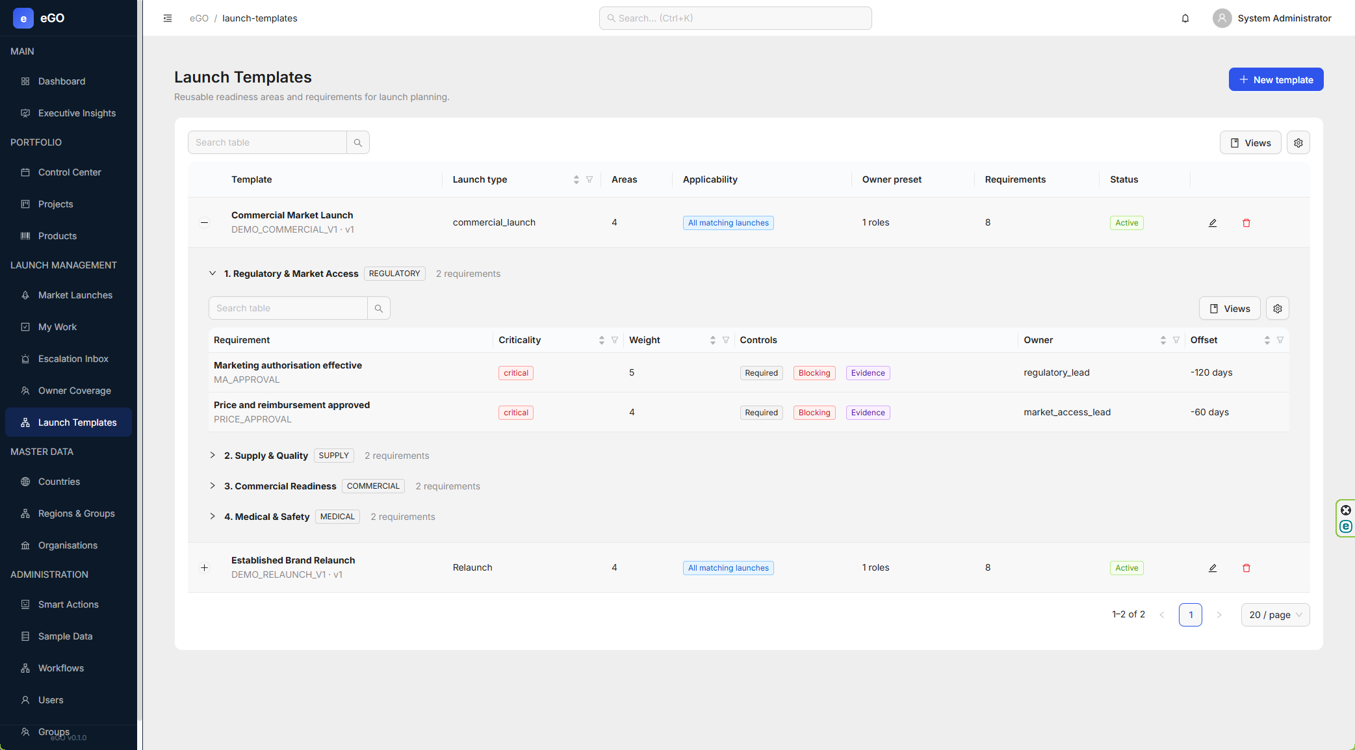Click the eGO logo icon

(23, 18)
